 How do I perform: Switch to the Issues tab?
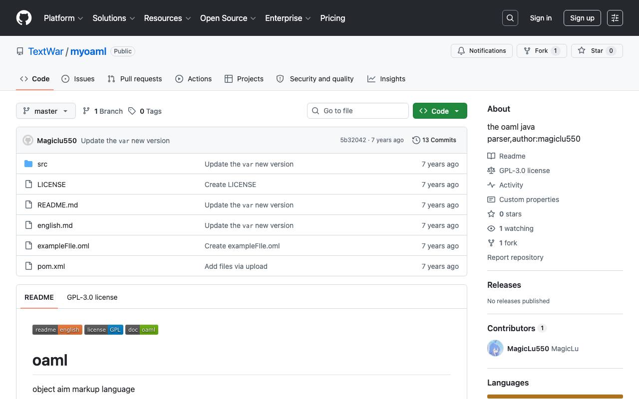pos(78,79)
